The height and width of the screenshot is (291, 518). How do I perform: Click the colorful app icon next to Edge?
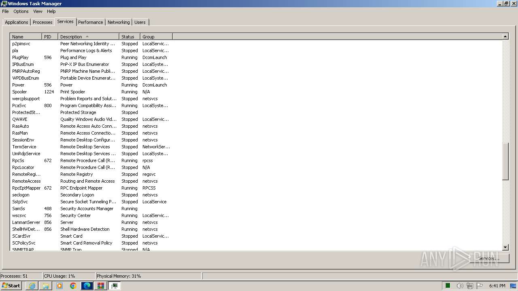tap(101, 286)
